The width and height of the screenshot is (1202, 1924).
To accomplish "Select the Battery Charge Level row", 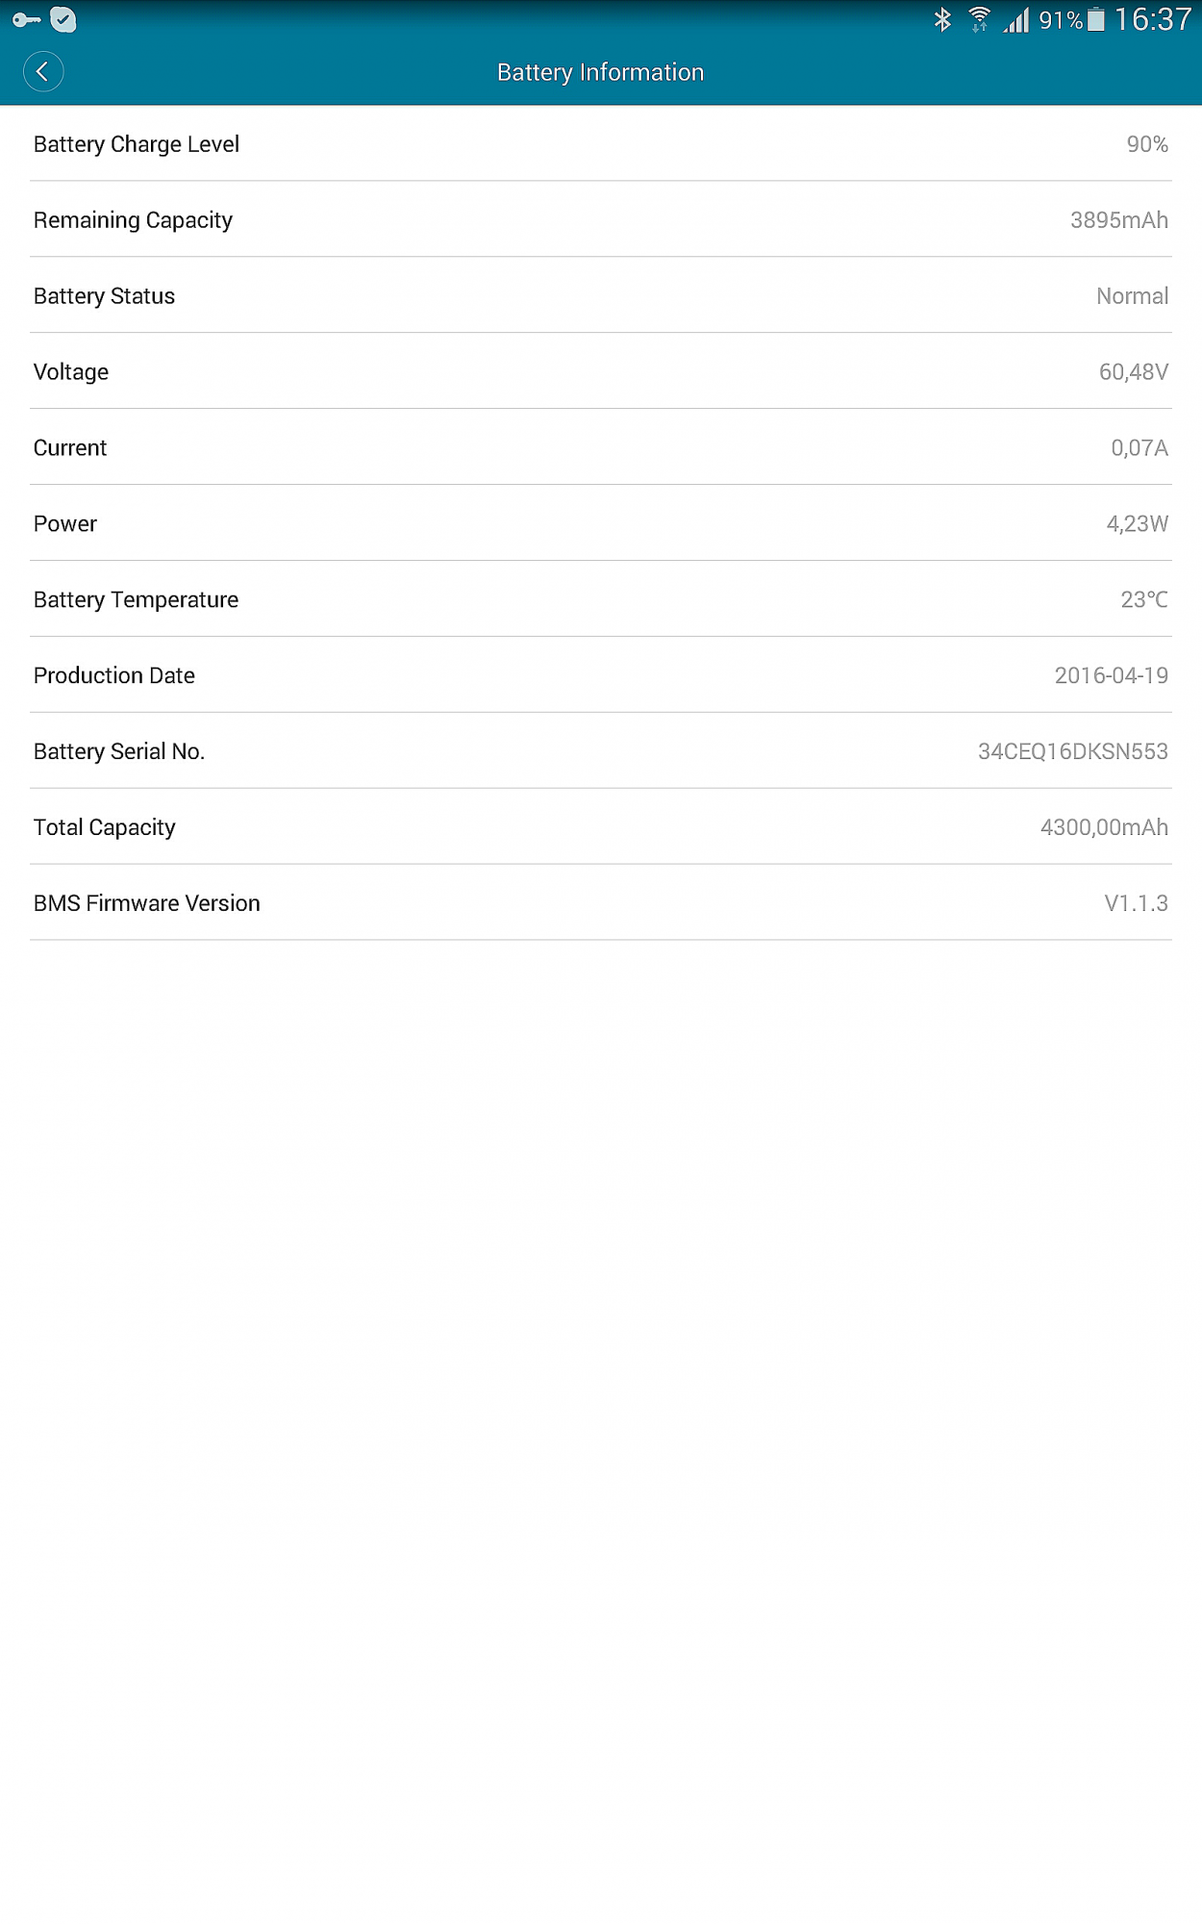I will click(x=600, y=144).
